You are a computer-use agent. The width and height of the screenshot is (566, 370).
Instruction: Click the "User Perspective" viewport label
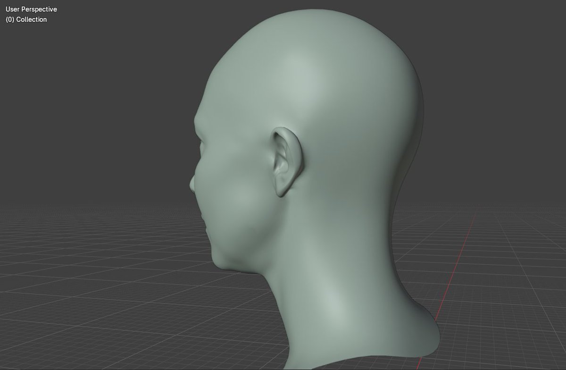pos(31,9)
